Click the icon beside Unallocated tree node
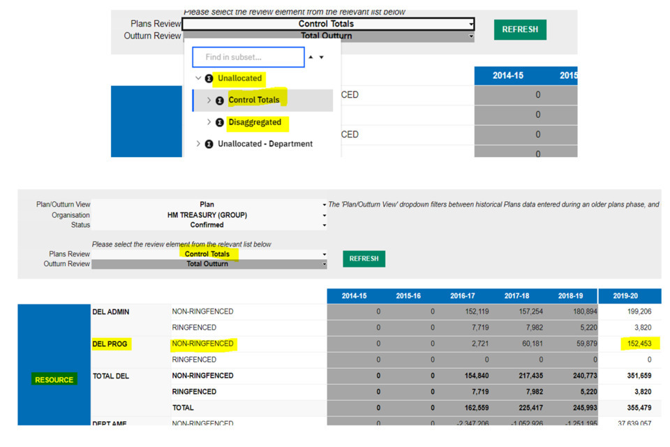This screenshot has width=670, height=447. tap(209, 79)
